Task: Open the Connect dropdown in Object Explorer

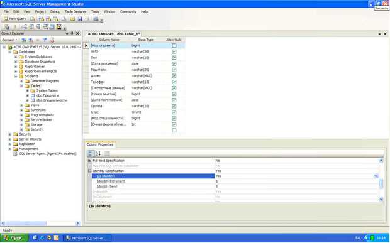Action: click(x=9, y=40)
